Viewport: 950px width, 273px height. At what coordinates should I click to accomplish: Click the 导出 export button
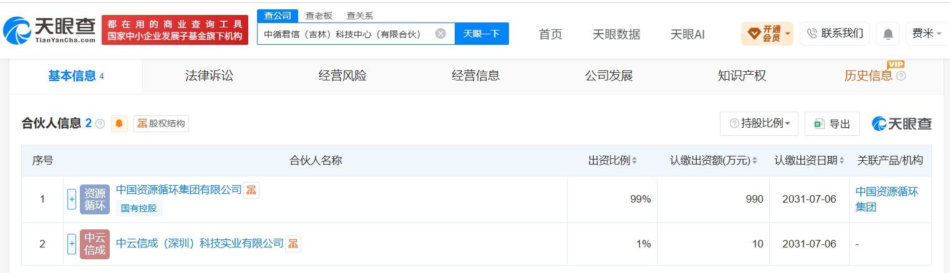coord(832,123)
